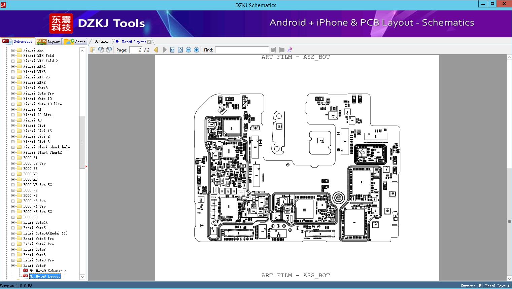Screen dimensions: 512x289
Task: Find previous match icon
Action: tap(273, 50)
